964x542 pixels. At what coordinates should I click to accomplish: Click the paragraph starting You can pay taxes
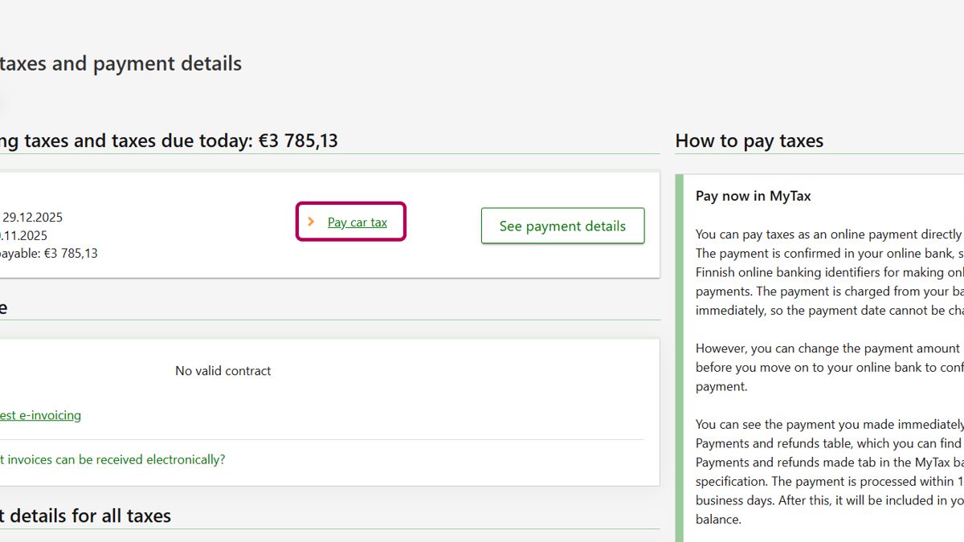827,273
